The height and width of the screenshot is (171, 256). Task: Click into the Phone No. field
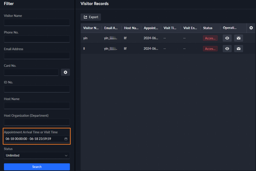coord(37,39)
